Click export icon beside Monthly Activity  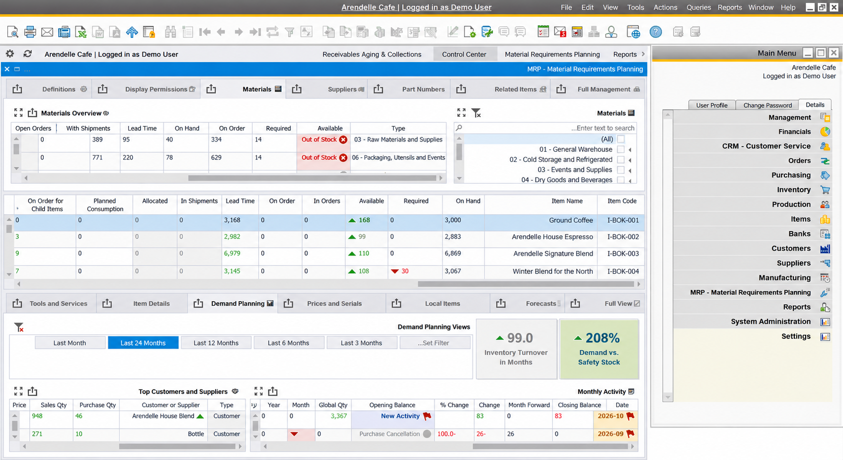point(273,391)
